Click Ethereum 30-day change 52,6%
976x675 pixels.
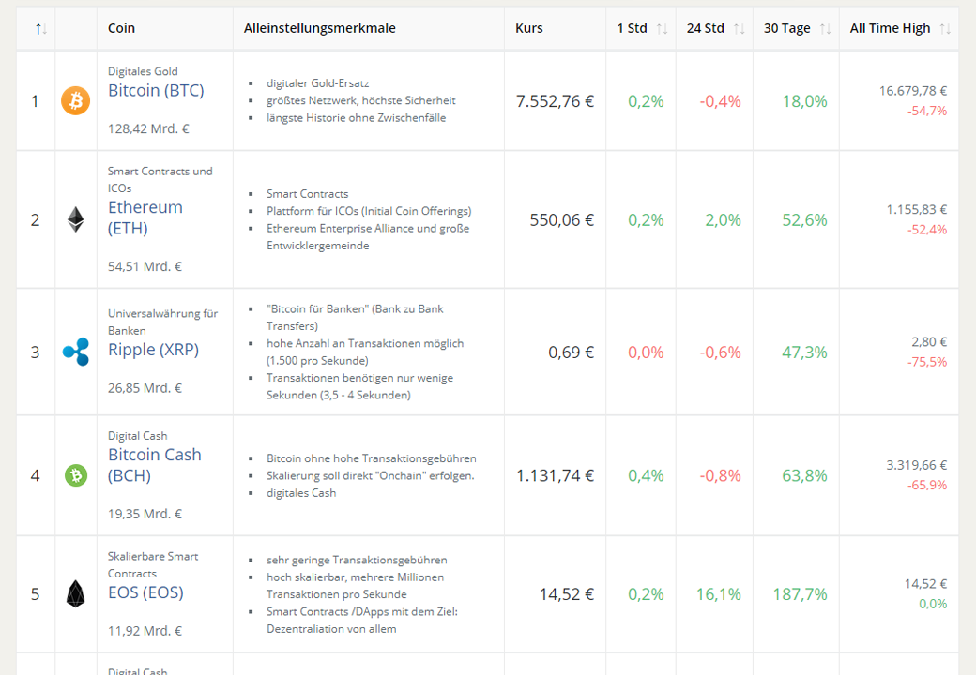tap(804, 219)
